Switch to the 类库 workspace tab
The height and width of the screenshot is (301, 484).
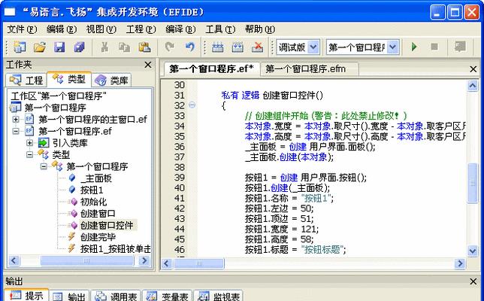(111, 81)
